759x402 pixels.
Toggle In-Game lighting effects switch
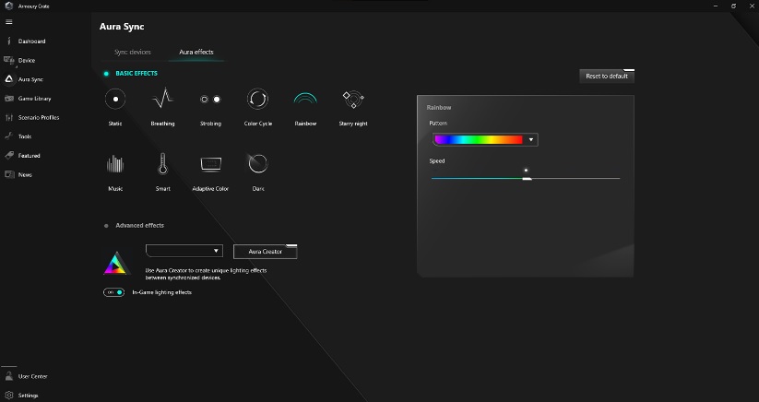[x=114, y=292]
